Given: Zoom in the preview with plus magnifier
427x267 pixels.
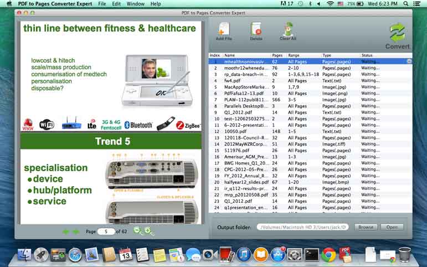Looking at the screenshot, I should tap(149, 231).
